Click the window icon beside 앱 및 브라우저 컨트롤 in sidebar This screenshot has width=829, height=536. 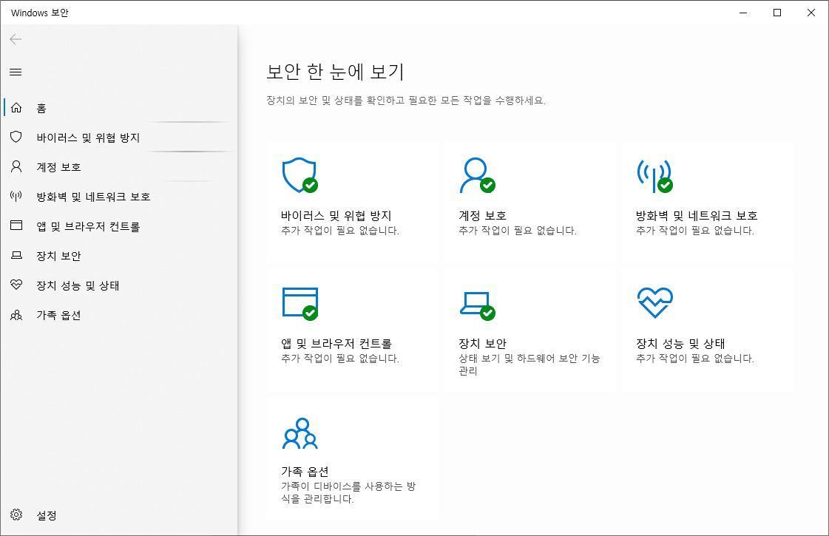pyautogui.click(x=16, y=225)
